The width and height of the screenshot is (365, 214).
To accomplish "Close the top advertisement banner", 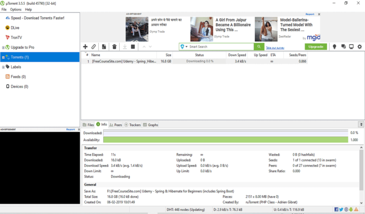I will [319, 14].
